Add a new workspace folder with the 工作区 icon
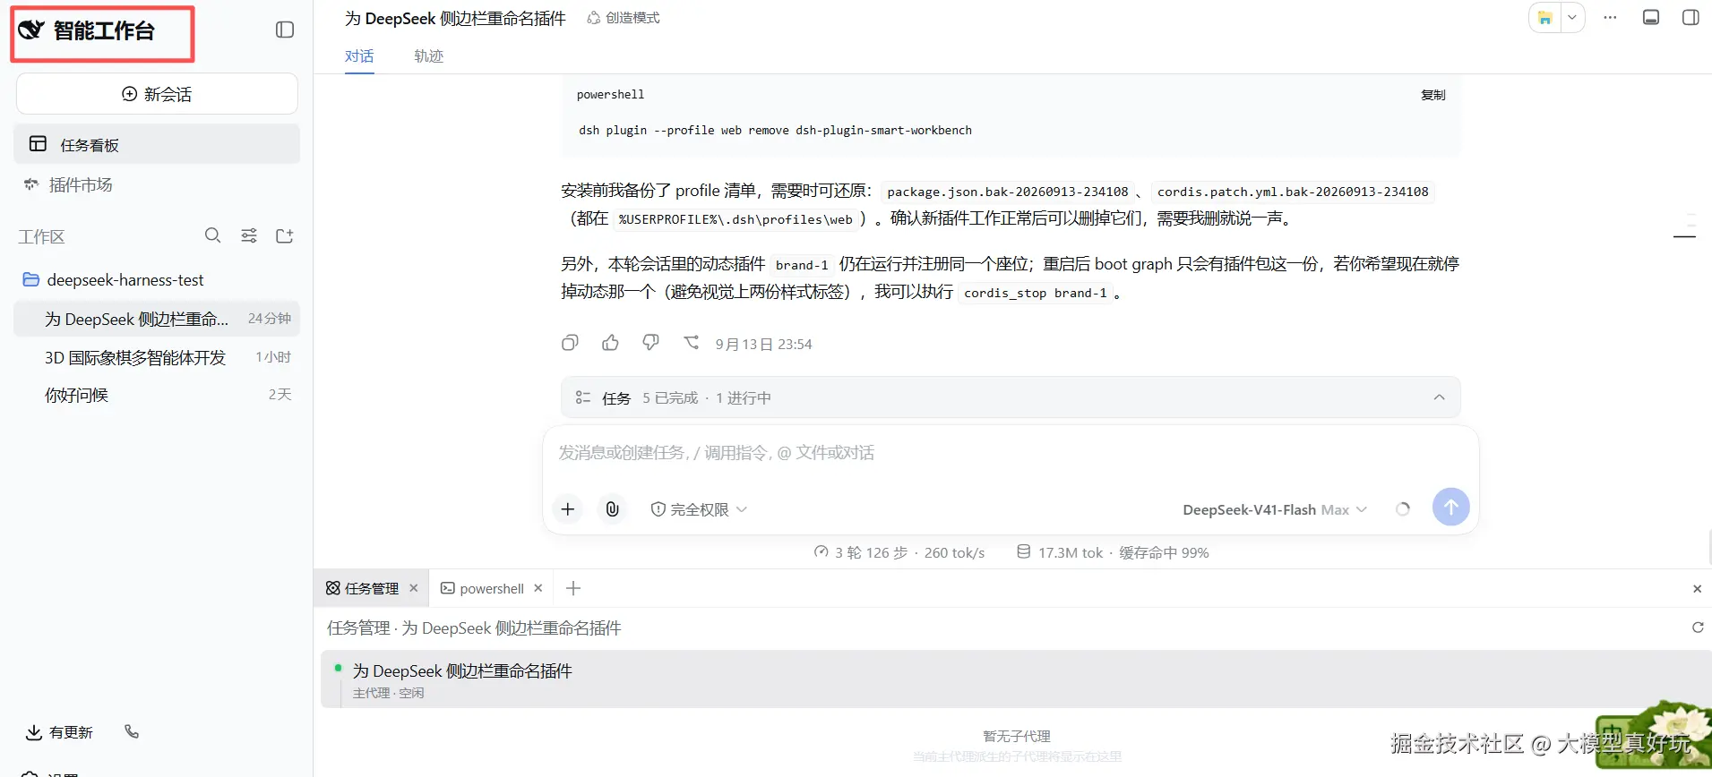Screen dimensions: 1712x777 point(285,235)
